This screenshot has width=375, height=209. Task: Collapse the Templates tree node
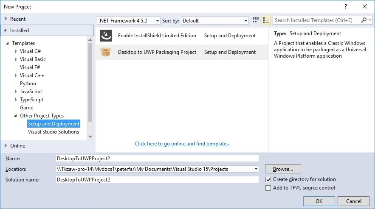pos(7,43)
